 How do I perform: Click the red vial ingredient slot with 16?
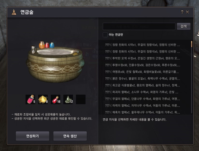pos(56,99)
